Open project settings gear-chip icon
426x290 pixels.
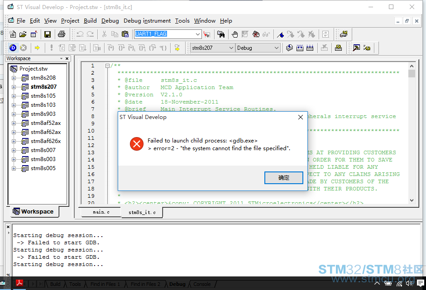[338, 48]
